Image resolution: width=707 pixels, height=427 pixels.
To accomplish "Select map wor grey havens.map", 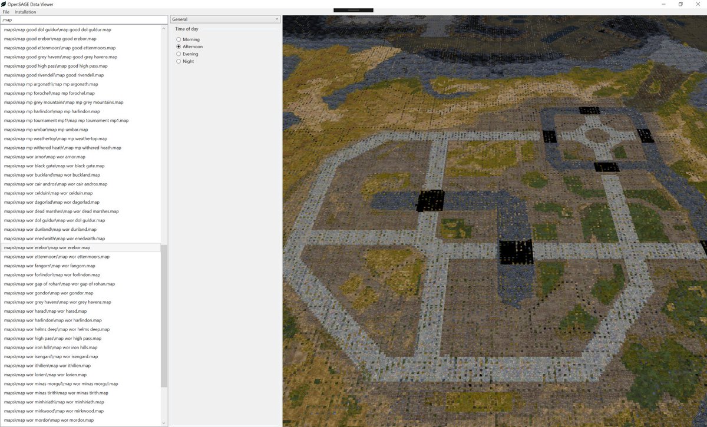I will 81,302.
